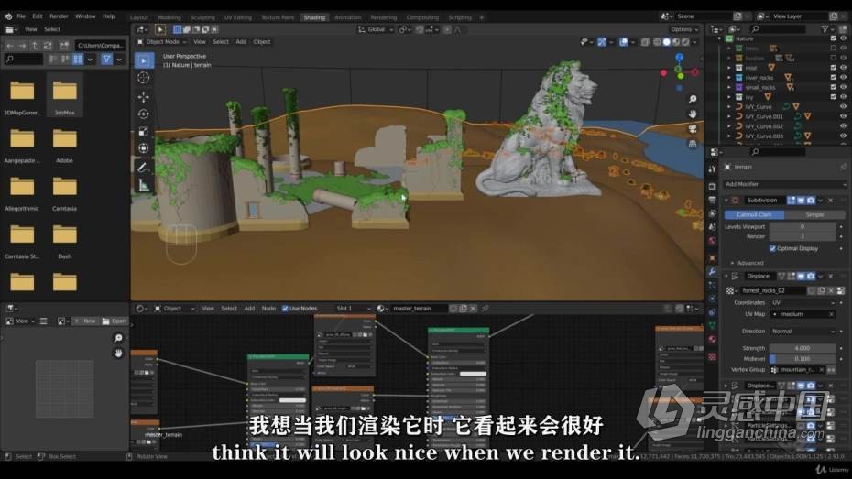This screenshot has height=479, width=852.
Task: Click the file browser path field
Action: [x=100, y=46]
